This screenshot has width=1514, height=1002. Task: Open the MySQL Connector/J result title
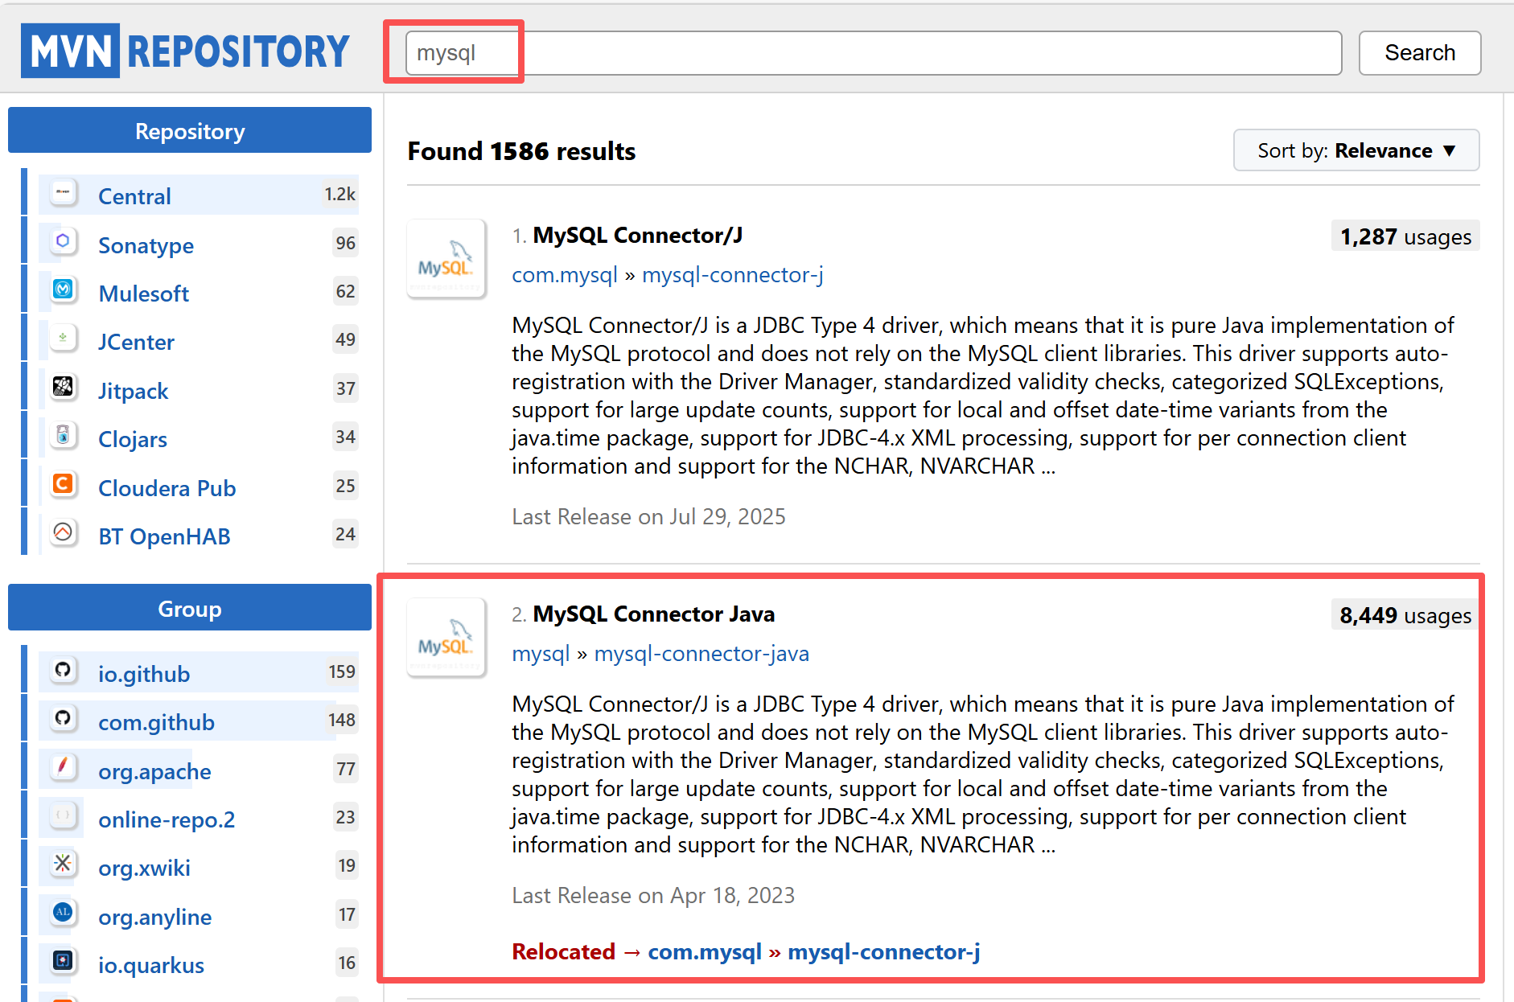637,235
